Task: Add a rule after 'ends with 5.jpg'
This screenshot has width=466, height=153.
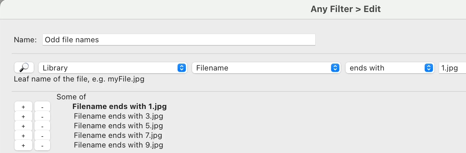Action: (23, 126)
